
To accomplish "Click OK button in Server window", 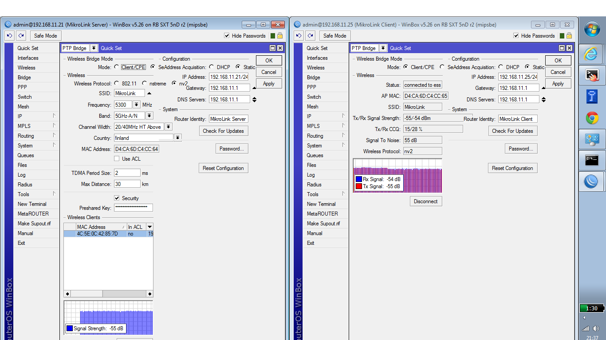I will click(x=269, y=61).
